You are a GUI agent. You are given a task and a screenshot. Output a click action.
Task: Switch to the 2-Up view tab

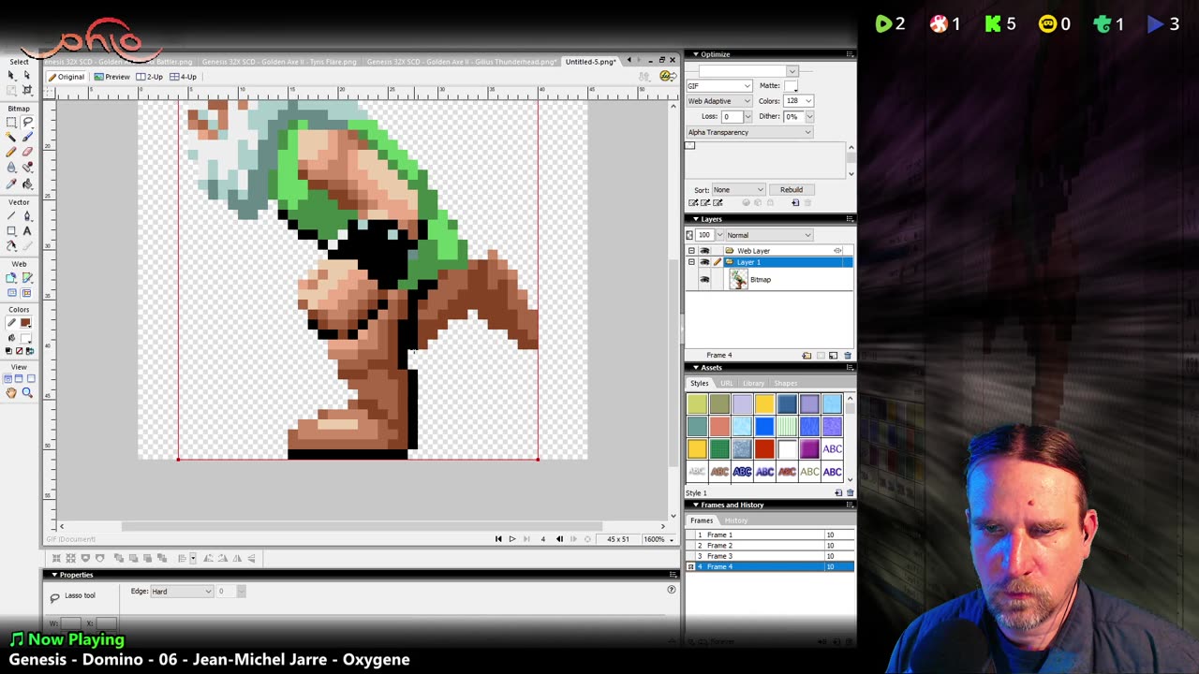pos(149,77)
